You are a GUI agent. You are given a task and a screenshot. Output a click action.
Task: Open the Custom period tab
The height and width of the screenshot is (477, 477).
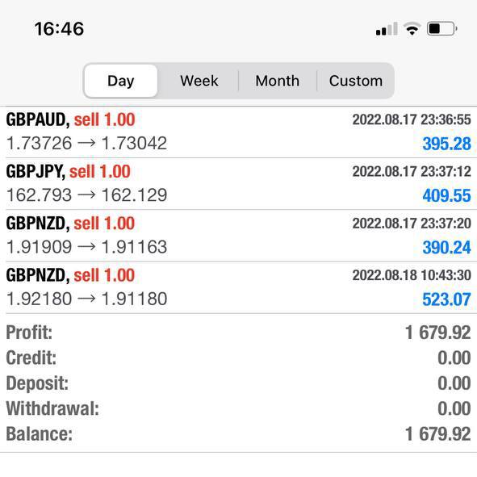(356, 81)
